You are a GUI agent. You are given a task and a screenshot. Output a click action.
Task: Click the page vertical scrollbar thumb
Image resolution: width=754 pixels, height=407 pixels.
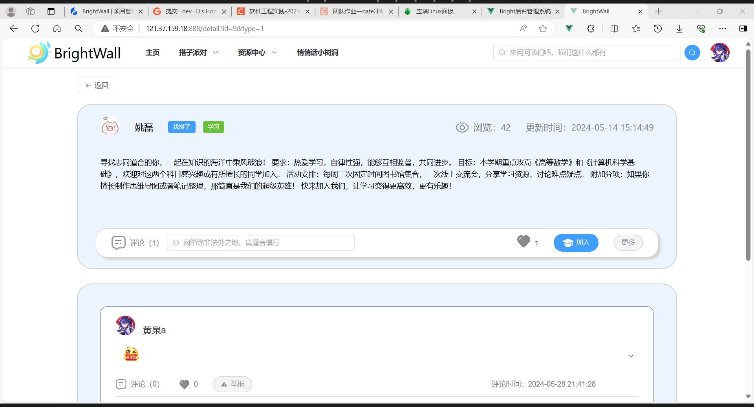coord(748,155)
